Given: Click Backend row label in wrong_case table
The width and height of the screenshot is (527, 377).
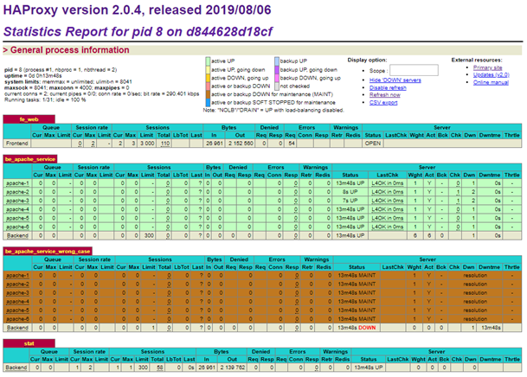Looking at the screenshot, I should (x=17, y=328).
